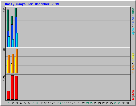Select the blue files bar for day 3

(x=16, y=25)
